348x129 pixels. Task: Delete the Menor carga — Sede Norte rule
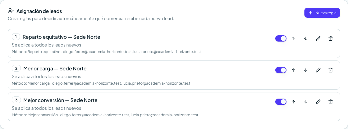click(331, 70)
